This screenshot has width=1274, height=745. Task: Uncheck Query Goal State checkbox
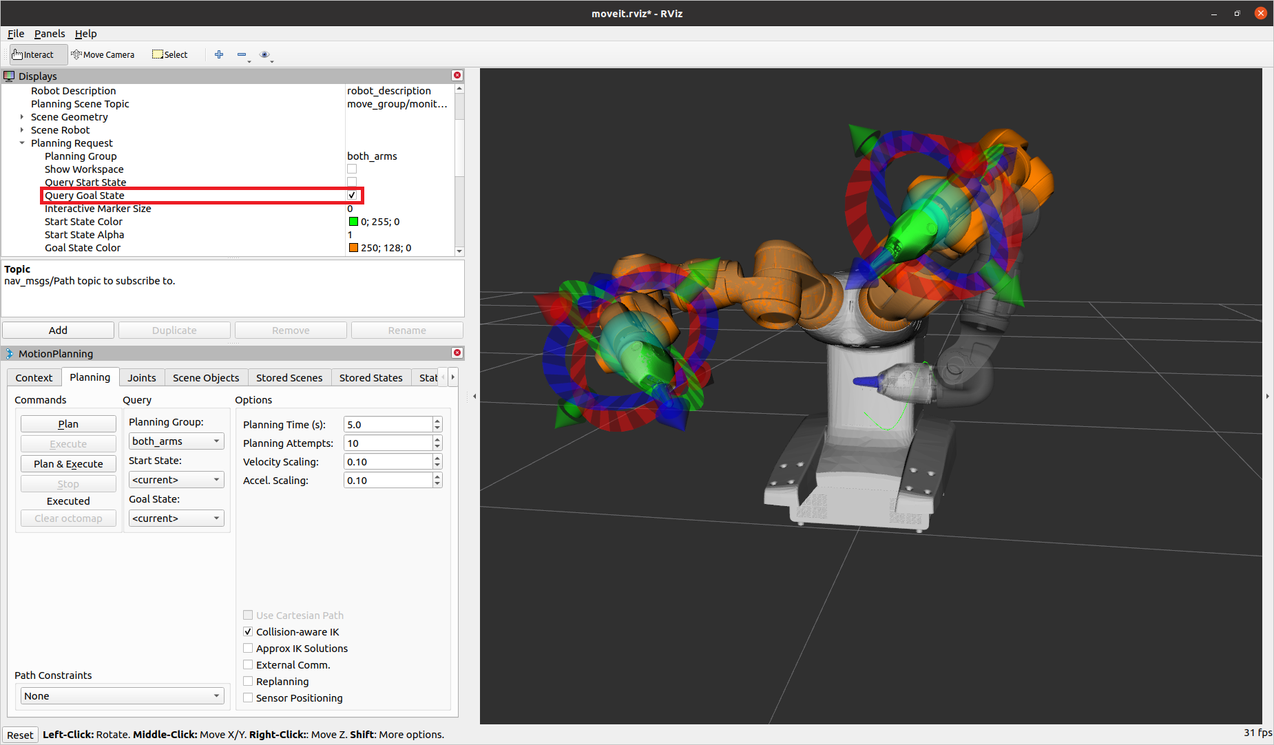point(352,196)
